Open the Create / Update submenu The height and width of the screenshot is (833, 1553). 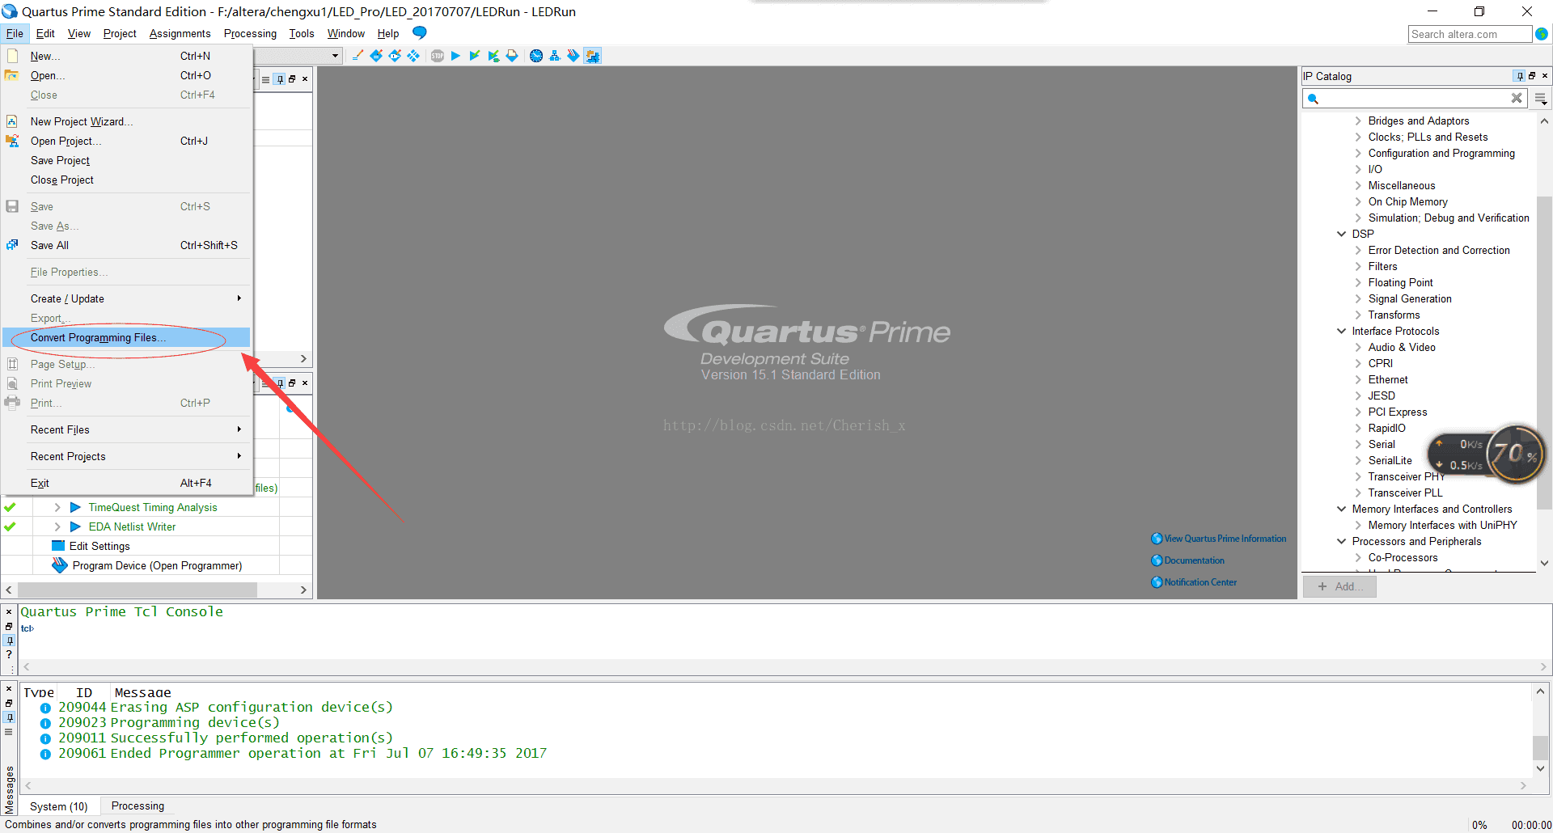point(127,298)
